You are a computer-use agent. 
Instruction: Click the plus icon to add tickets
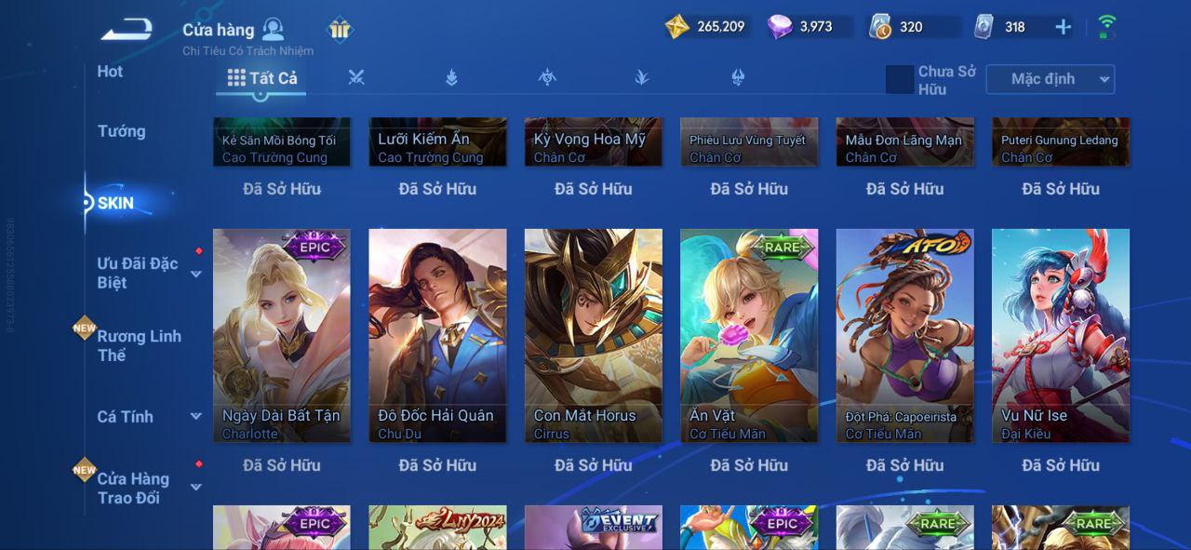pos(1063,27)
